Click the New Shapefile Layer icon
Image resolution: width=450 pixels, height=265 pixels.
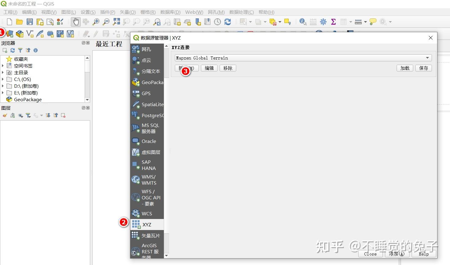[30, 34]
